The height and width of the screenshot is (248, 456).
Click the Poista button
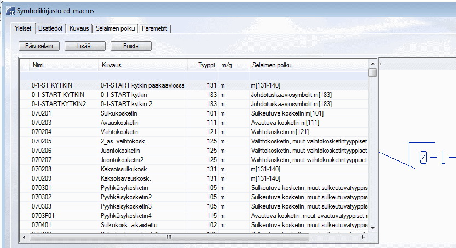[x=130, y=47]
